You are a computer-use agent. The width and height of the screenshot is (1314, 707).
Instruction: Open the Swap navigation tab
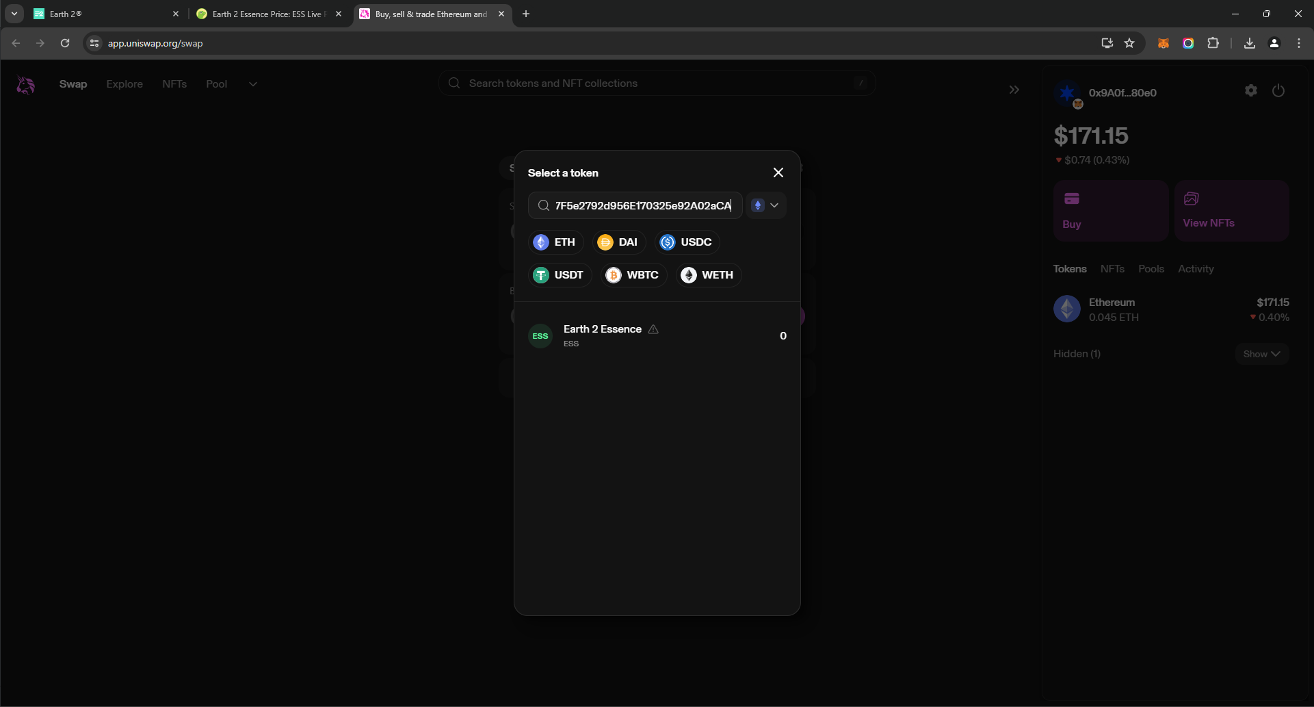pyautogui.click(x=73, y=84)
